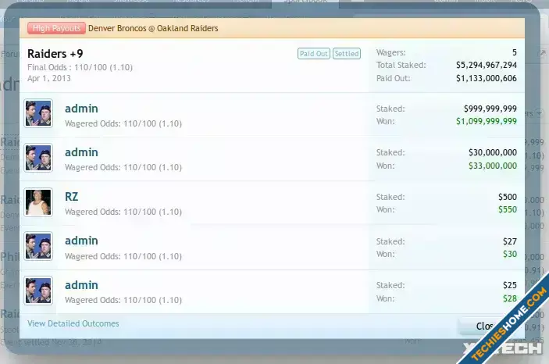Select Won amount $1,099,999,999

[487, 121]
